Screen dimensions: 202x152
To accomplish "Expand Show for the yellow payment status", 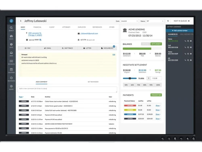I will point(158,110).
